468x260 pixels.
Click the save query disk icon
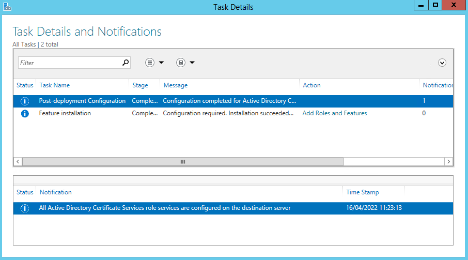(x=181, y=63)
